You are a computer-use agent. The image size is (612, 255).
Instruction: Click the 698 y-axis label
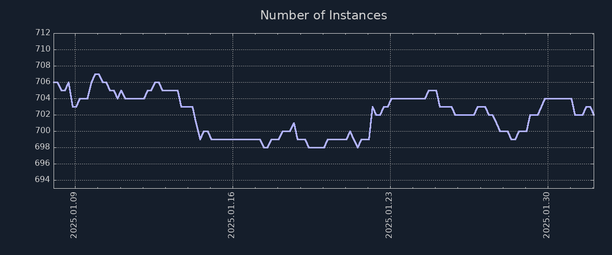click(42, 147)
